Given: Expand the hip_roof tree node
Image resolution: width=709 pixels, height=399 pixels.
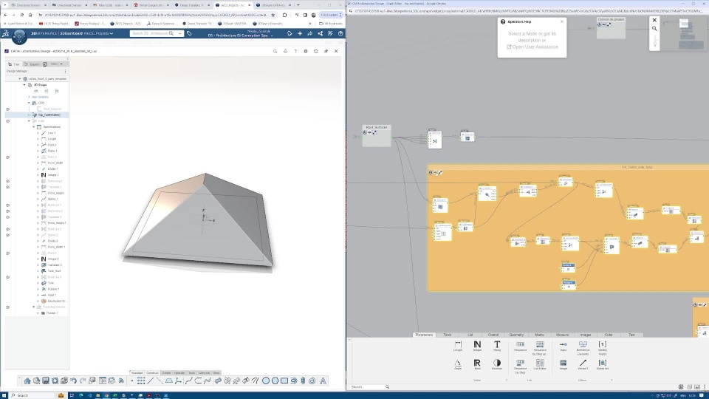Looking at the screenshot, I should [x=29, y=115].
